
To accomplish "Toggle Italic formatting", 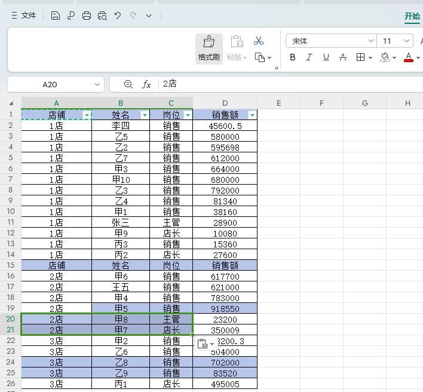I will point(309,57).
